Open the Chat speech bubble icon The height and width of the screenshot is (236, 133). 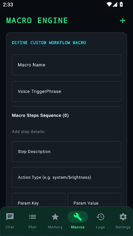(x=10, y=217)
